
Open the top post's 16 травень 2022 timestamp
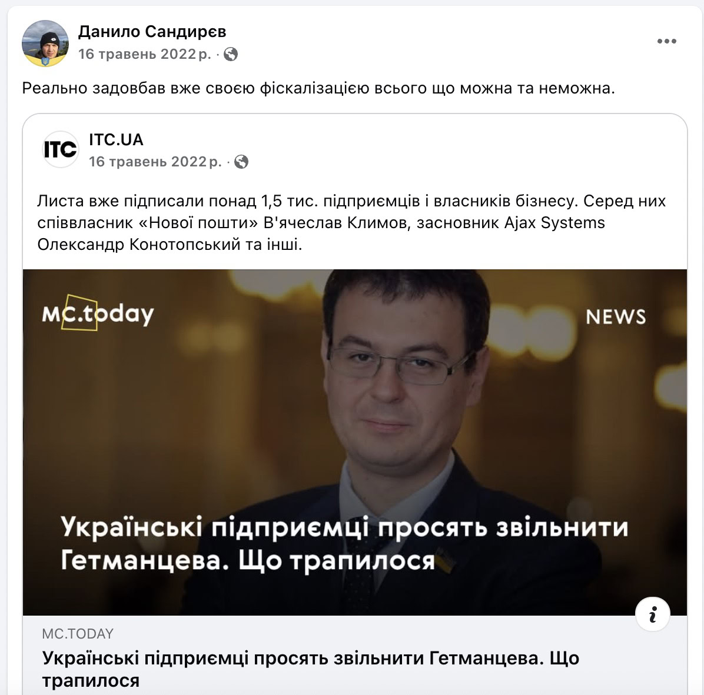(145, 54)
